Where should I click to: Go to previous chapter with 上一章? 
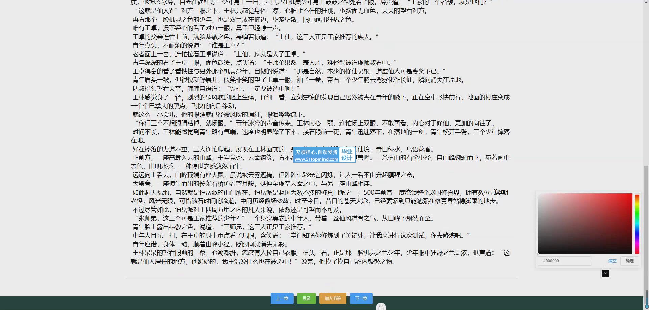(x=282, y=298)
